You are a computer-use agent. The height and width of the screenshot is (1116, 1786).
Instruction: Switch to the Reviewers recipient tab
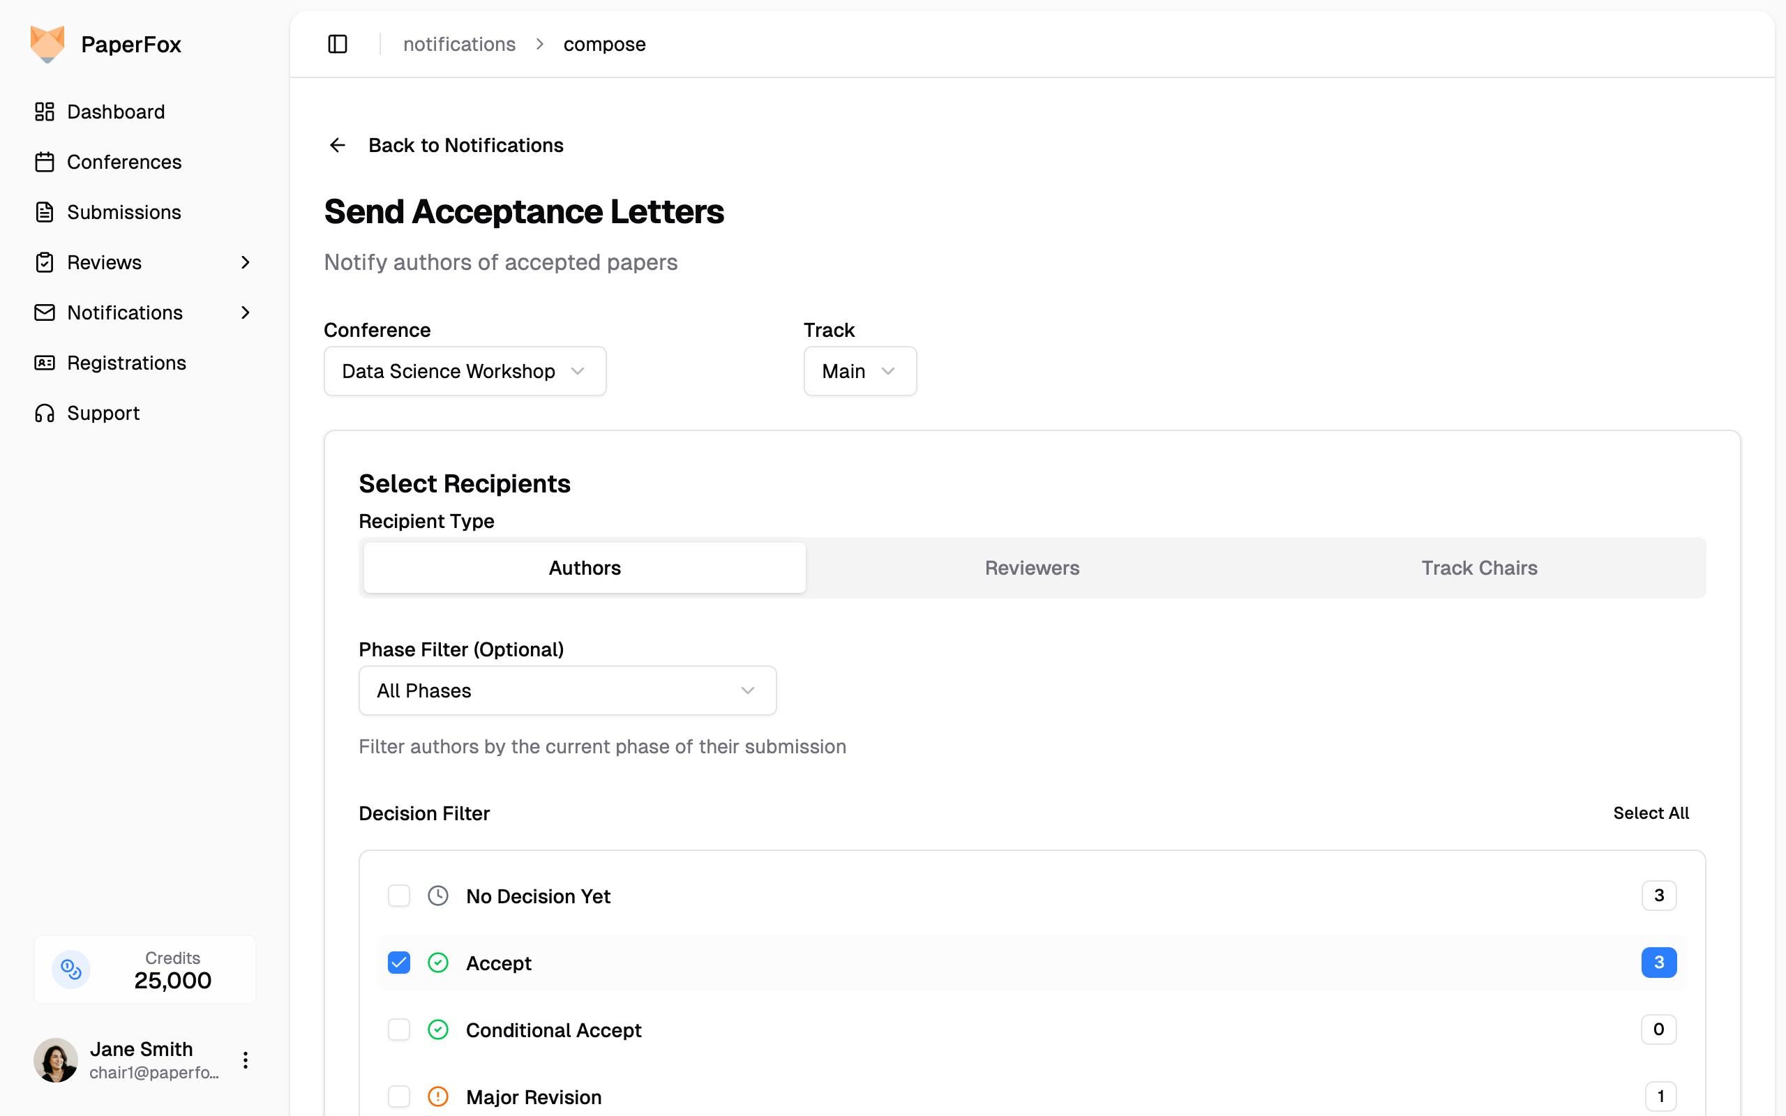[x=1031, y=568]
